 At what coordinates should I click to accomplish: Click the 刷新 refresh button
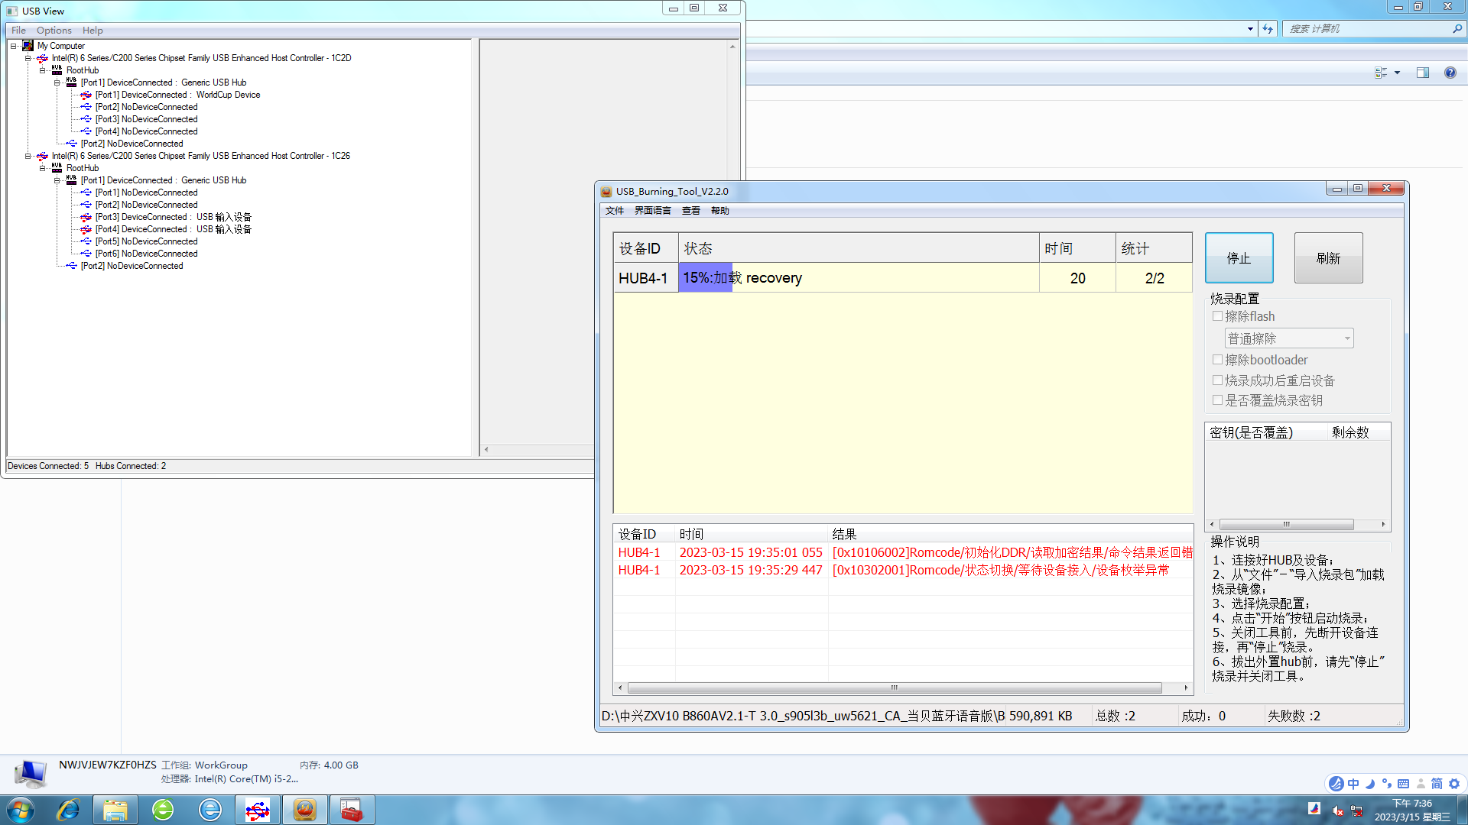tap(1328, 258)
